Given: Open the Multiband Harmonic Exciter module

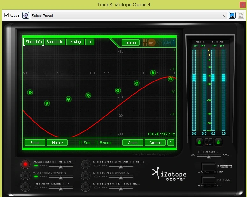Looking at the screenshot, I should coord(85,164).
